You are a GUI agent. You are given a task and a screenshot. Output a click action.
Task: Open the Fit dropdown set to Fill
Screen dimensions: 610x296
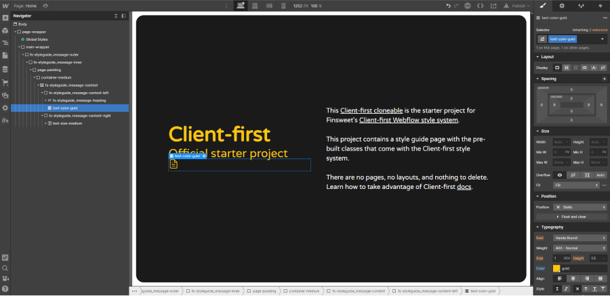pyautogui.click(x=576, y=186)
